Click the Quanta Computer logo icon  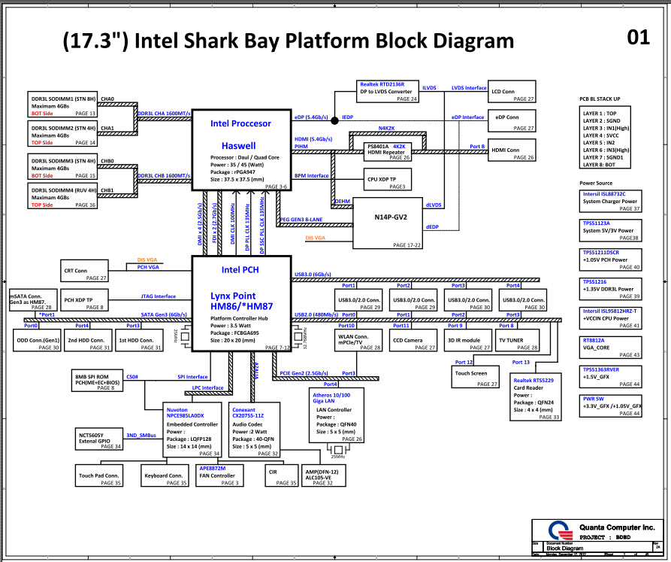pos(560,530)
